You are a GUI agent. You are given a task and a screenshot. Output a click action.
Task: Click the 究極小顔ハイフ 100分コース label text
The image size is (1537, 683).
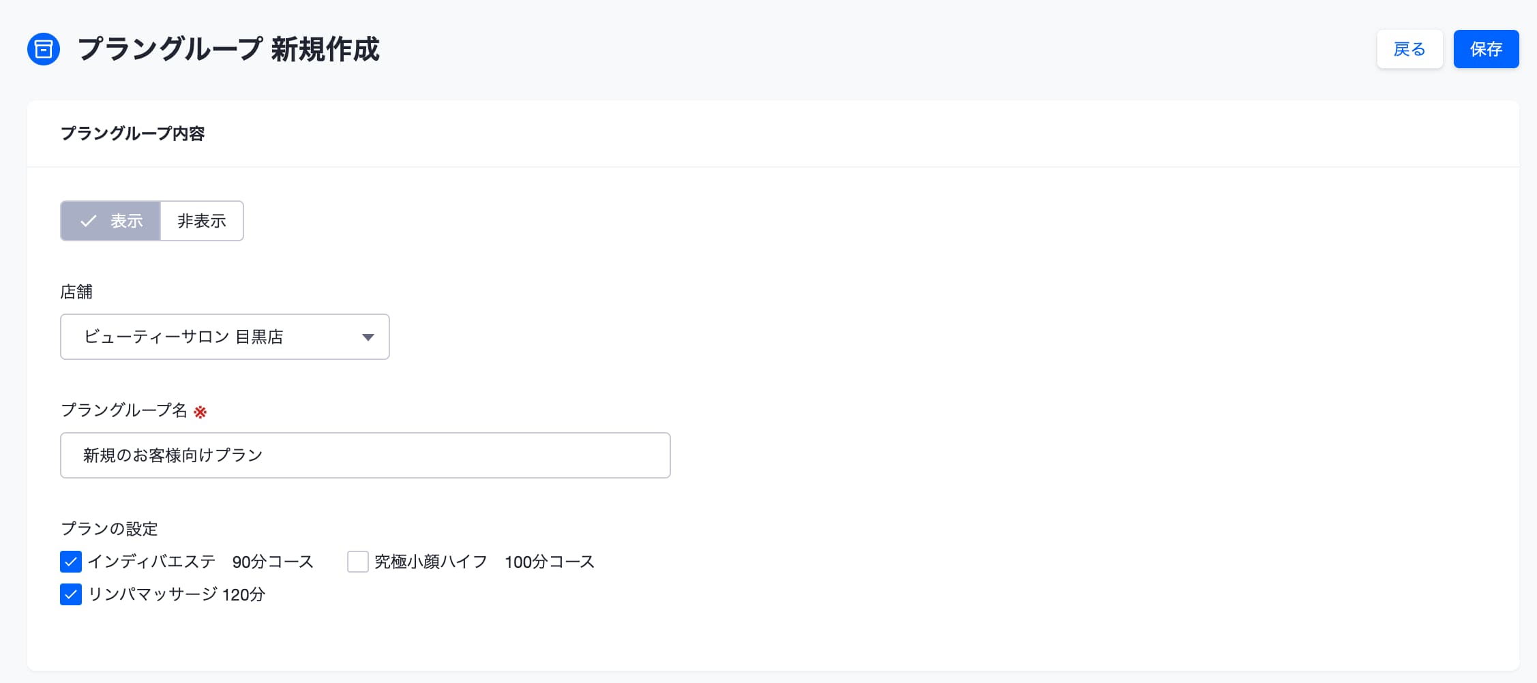click(x=485, y=562)
